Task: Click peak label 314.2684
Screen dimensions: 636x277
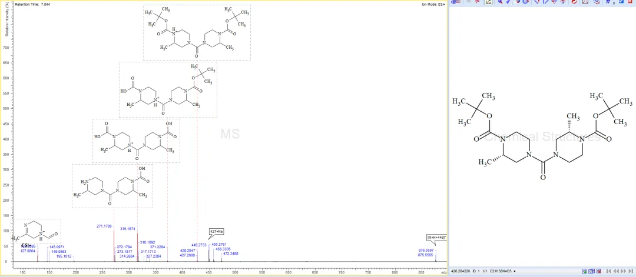Action: click(127, 256)
